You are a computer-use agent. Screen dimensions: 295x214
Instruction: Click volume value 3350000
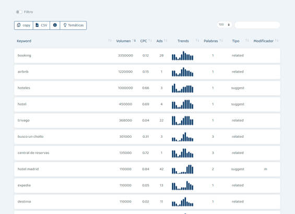(125, 55)
